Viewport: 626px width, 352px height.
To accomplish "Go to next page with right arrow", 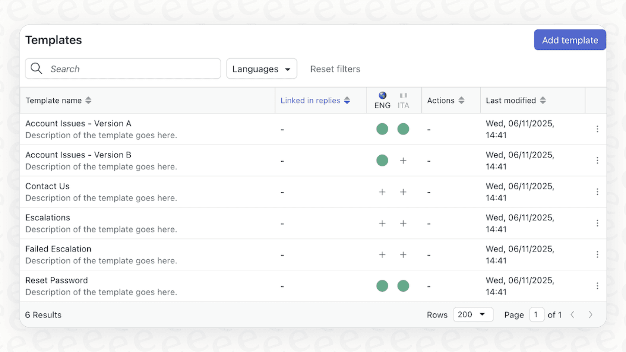I will tap(590, 315).
